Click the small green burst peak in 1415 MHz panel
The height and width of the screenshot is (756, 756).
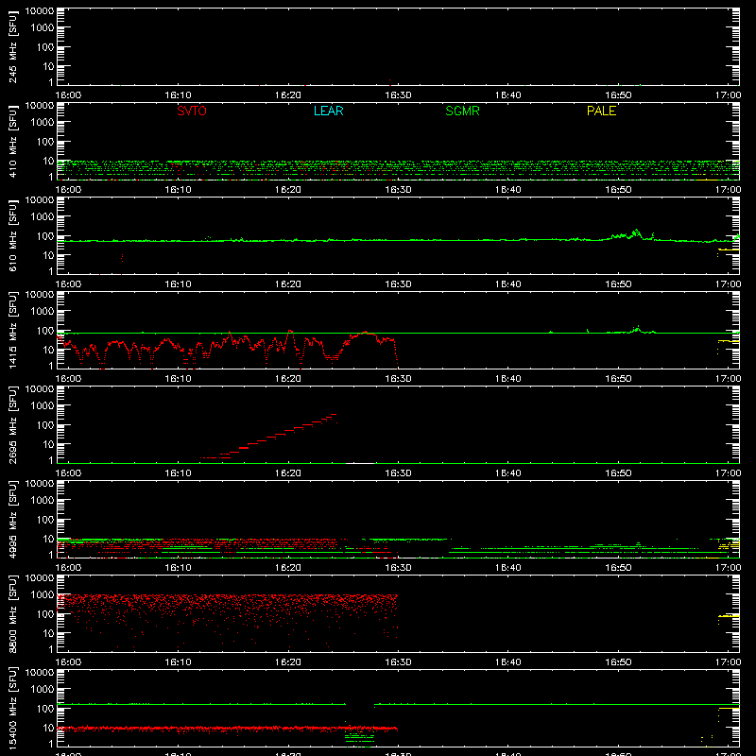coord(637,328)
